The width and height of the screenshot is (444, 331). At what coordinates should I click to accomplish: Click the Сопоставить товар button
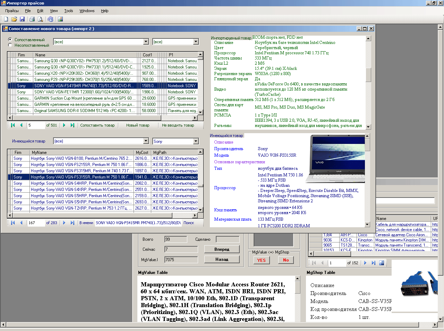point(97,125)
